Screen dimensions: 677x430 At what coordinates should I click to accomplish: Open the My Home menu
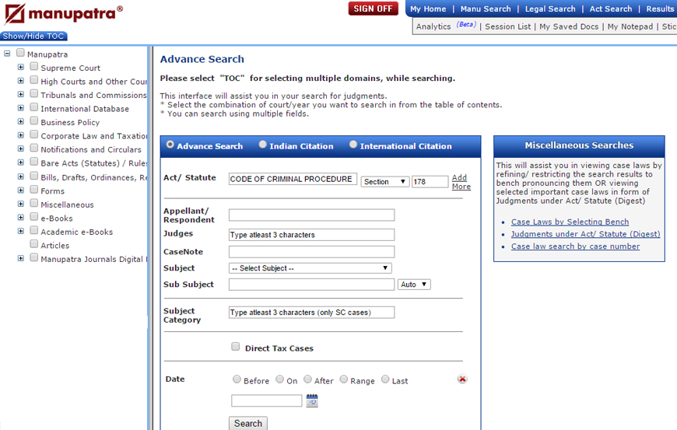click(x=428, y=9)
